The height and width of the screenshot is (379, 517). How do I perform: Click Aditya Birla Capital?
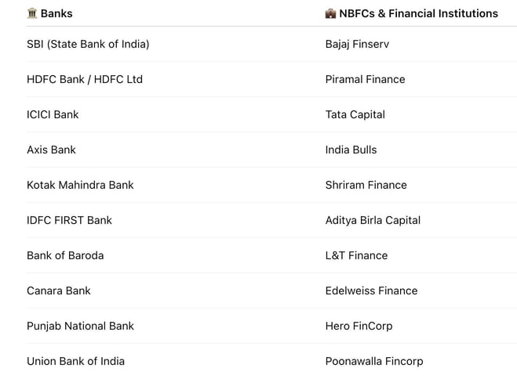pyautogui.click(x=373, y=220)
